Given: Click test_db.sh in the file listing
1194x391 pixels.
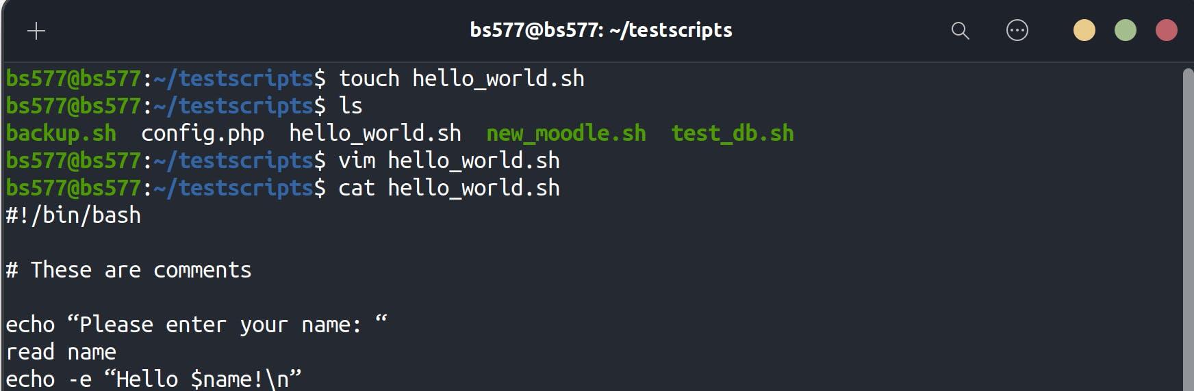Looking at the screenshot, I should [733, 133].
